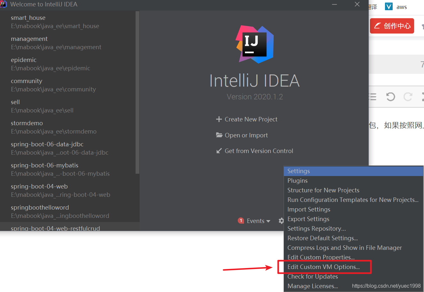
Task: Click the undo icon in browser editor
Action: click(390, 96)
